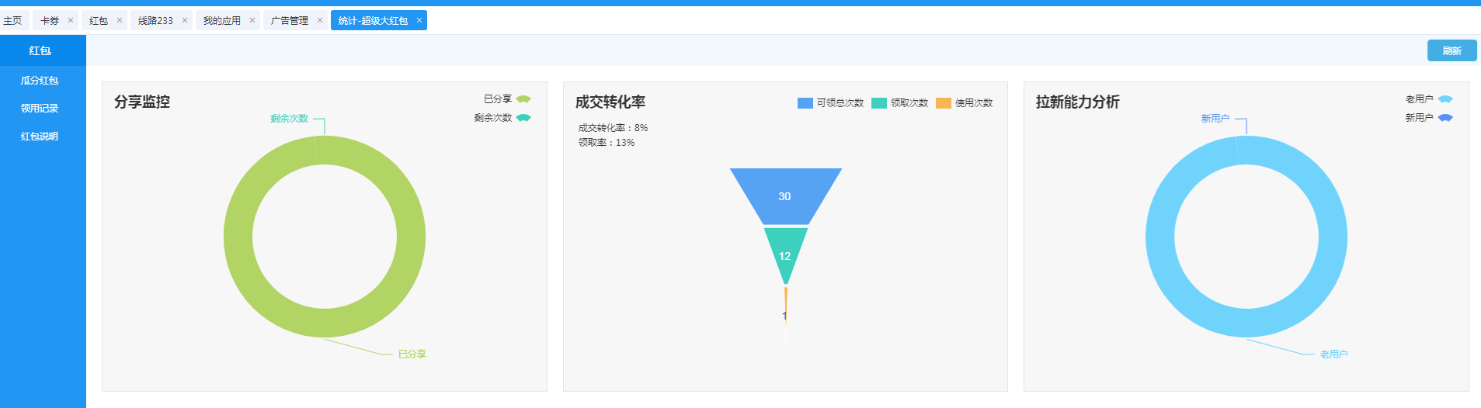1481x408 pixels.
Task: Click the orange 使用次数 color swatch
Action: [943, 103]
